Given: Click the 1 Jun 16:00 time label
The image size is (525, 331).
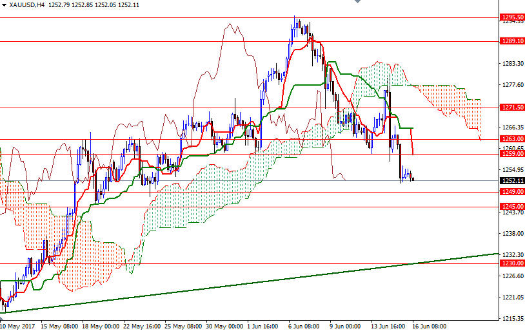Looking at the screenshot, I should [263, 326].
